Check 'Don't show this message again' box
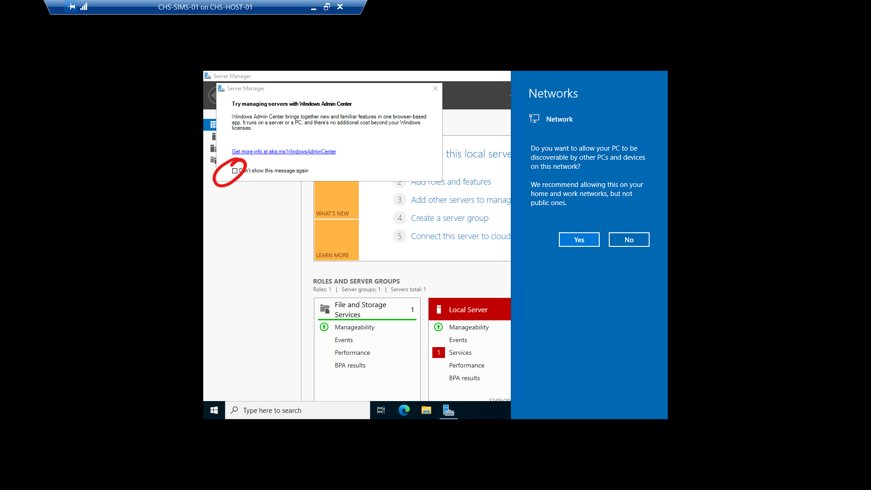 click(x=235, y=171)
